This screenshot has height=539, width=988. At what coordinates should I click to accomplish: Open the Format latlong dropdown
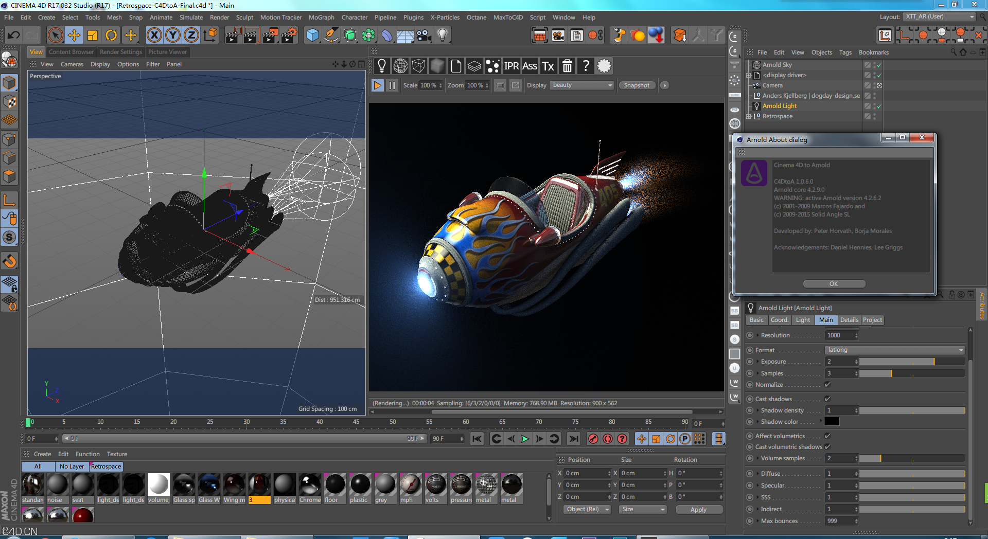(x=895, y=350)
